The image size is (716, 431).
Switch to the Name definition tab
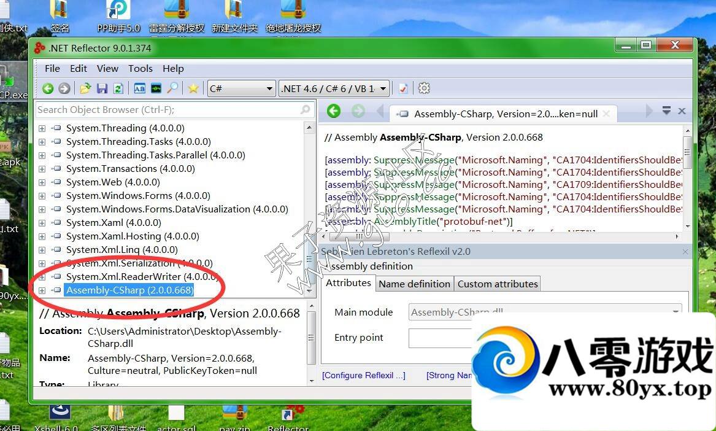pos(414,284)
